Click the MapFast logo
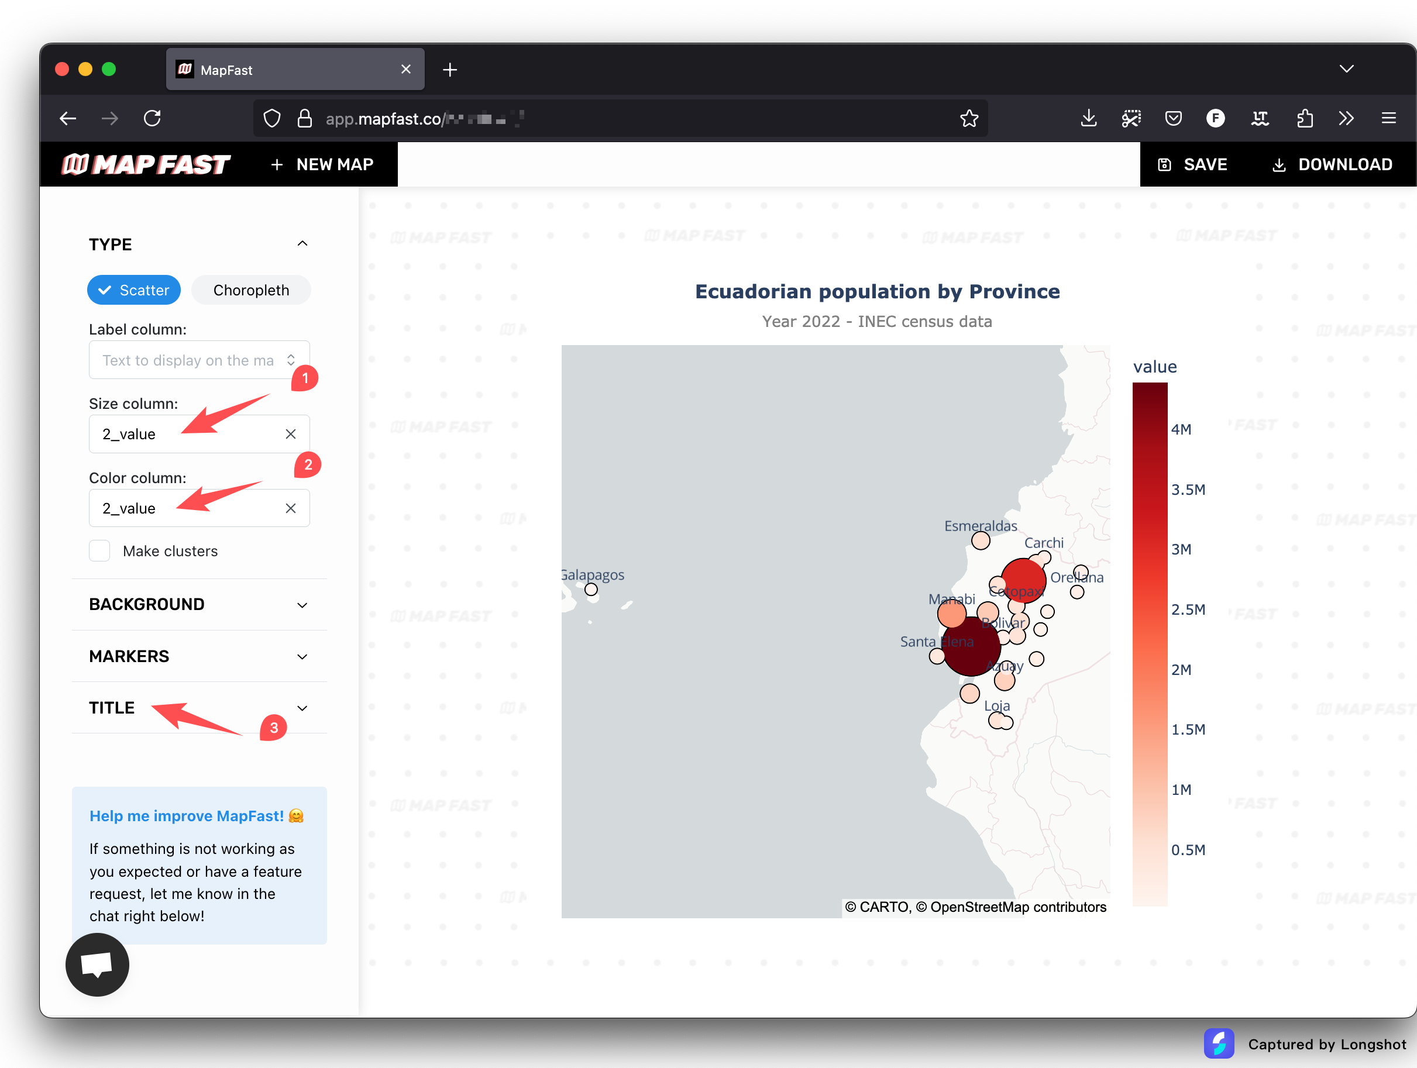1417x1068 pixels. [146, 164]
